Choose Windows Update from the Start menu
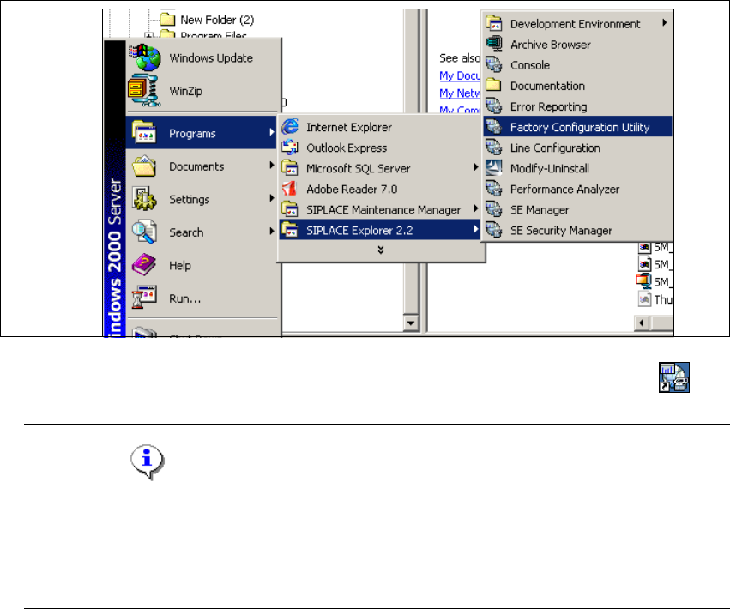Image resolution: width=730 pixels, height=609 pixels. point(202,57)
